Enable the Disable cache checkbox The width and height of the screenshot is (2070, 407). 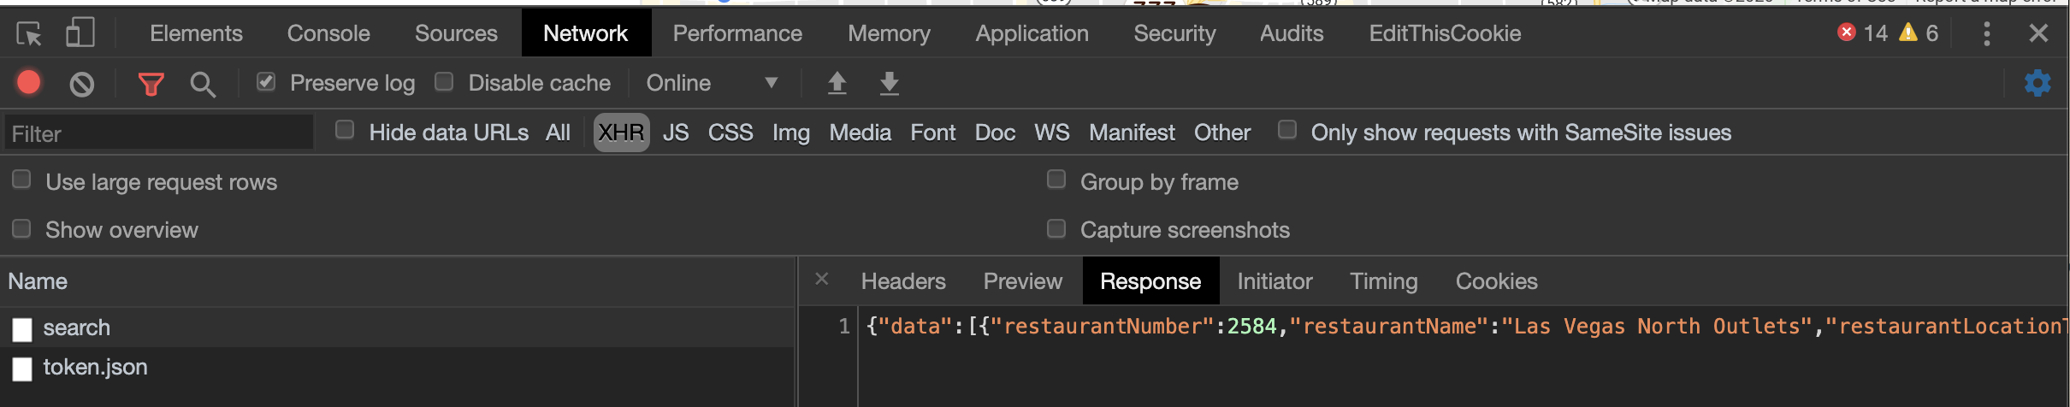[x=444, y=82]
